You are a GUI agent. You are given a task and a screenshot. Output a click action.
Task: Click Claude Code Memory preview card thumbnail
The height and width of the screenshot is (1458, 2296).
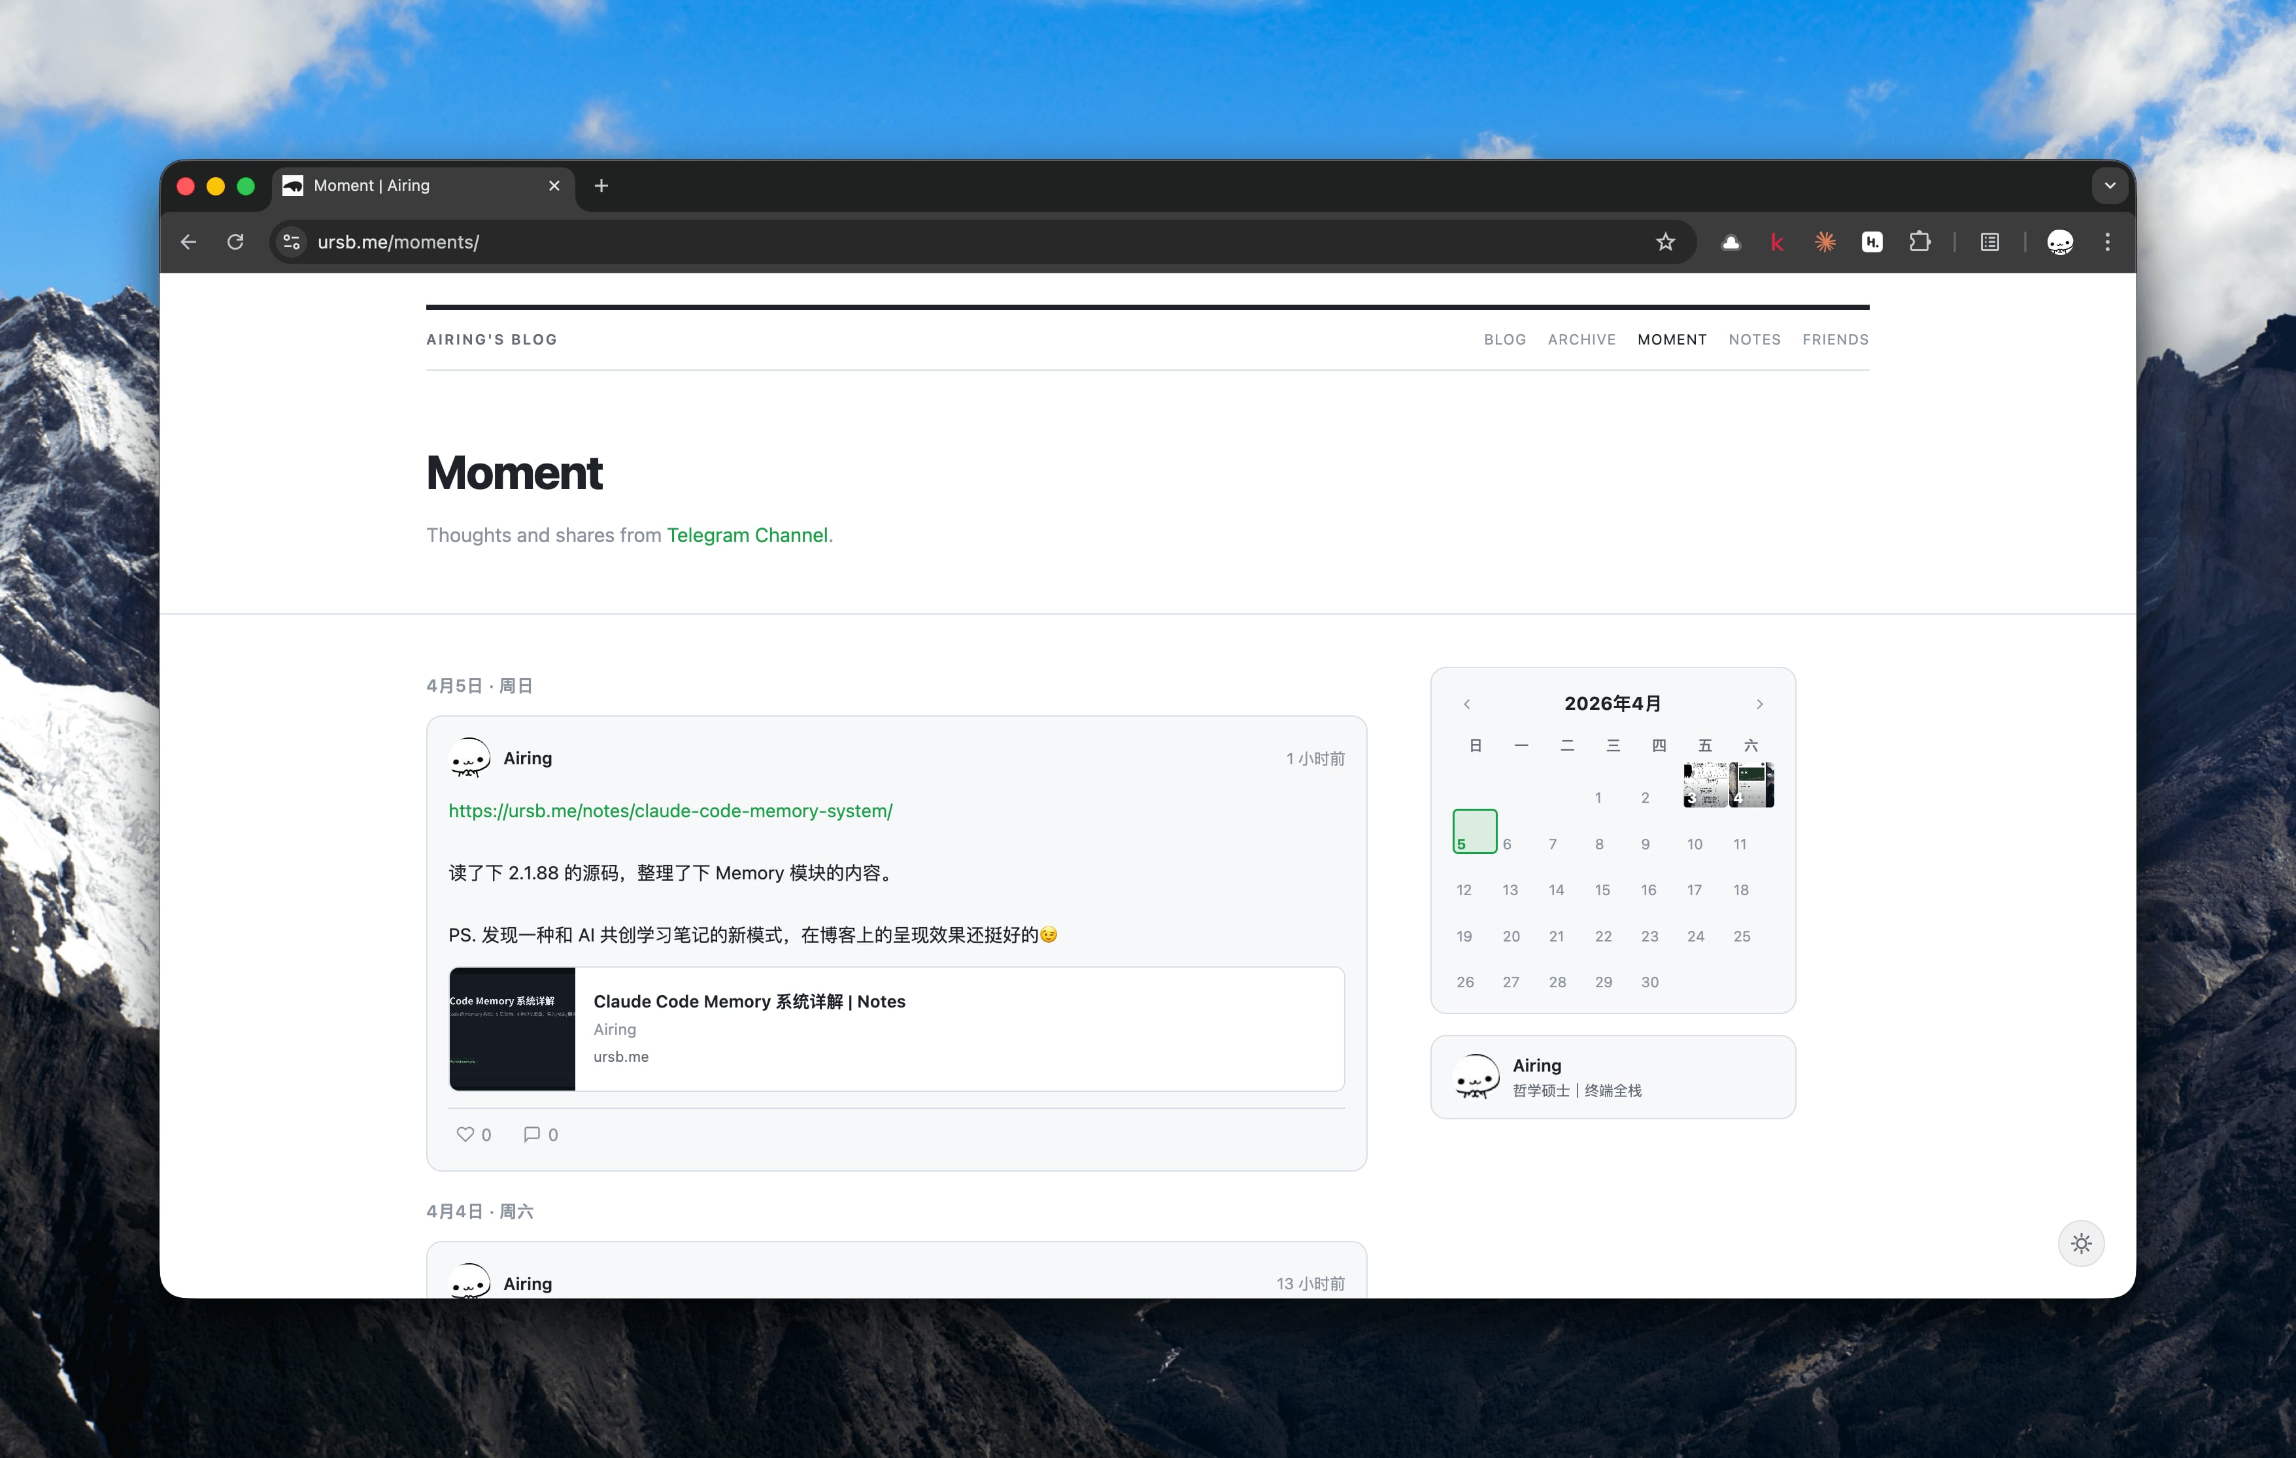pyautogui.click(x=512, y=1029)
